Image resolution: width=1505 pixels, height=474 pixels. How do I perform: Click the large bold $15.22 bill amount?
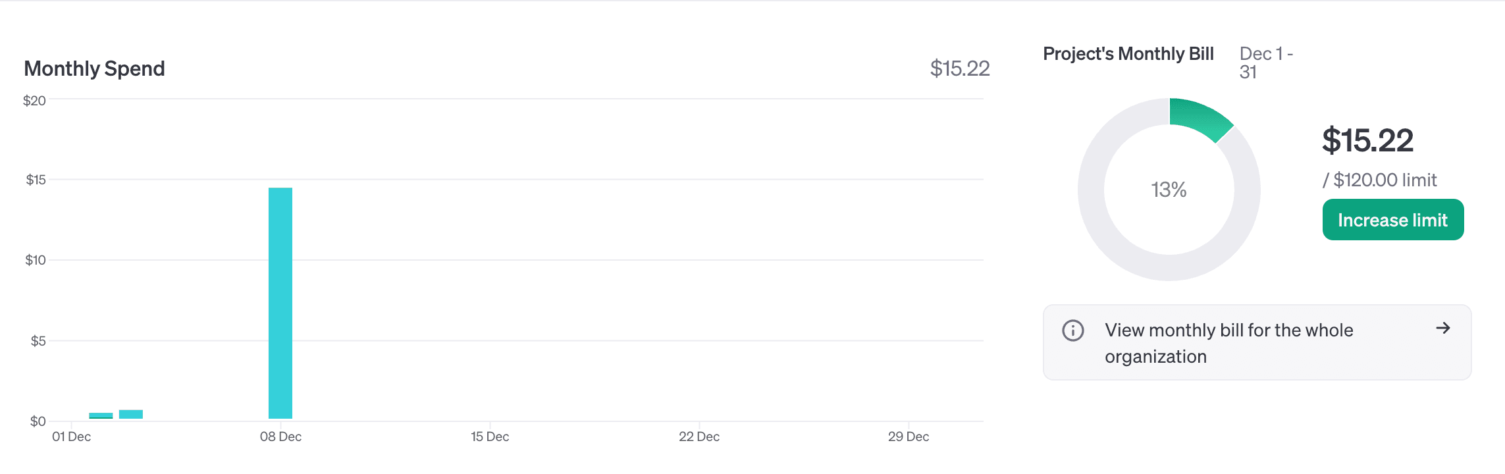[1367, 140]
